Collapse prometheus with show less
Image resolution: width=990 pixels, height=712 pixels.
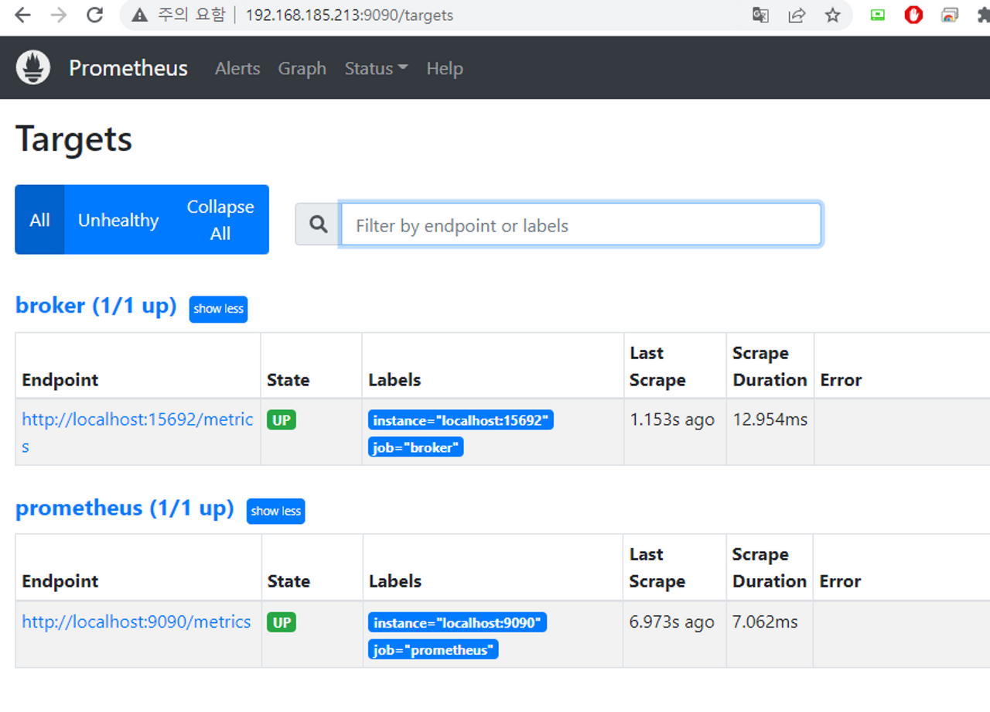pos(275,511)
